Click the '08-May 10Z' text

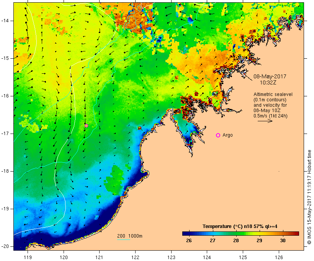267,111
